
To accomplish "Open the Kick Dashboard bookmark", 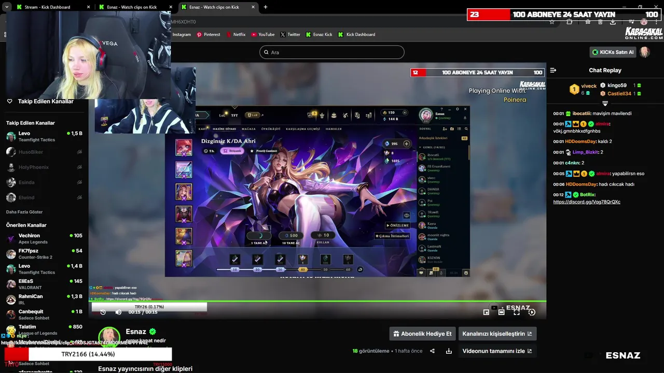I will [356, 35].
